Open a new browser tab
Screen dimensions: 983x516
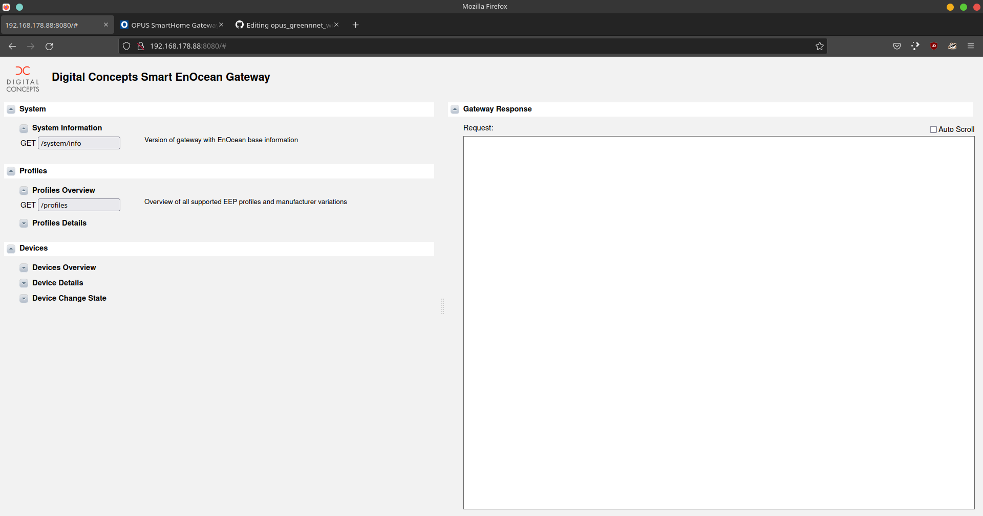355,25
